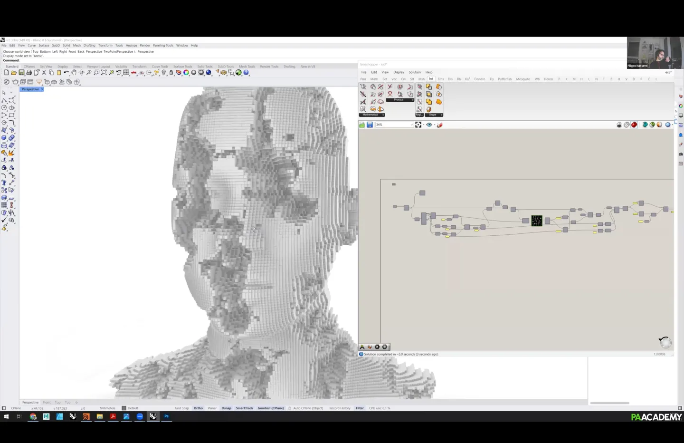Image resolution: width=684 pixels, height=443 pixels.
Task: Toggle Grasshopper preview with the eye icon
Action: (x=429, y=125)
